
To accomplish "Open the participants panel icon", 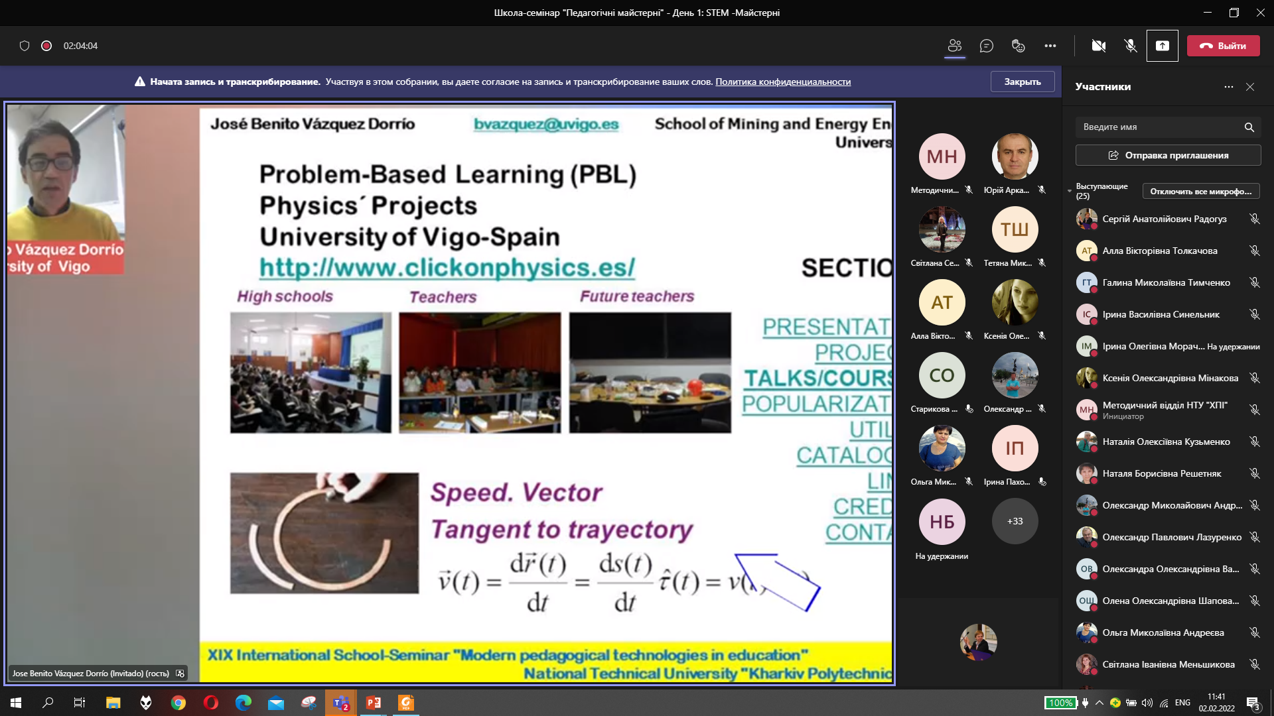I will click(955, 46).
